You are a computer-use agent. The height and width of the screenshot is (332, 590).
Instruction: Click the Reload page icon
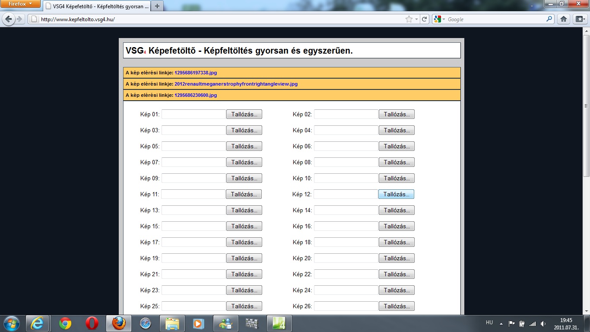(x=425, y=19)
